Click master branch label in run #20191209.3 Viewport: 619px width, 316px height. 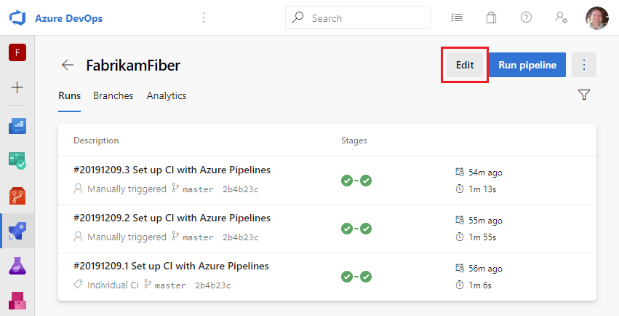coord(198,189)
